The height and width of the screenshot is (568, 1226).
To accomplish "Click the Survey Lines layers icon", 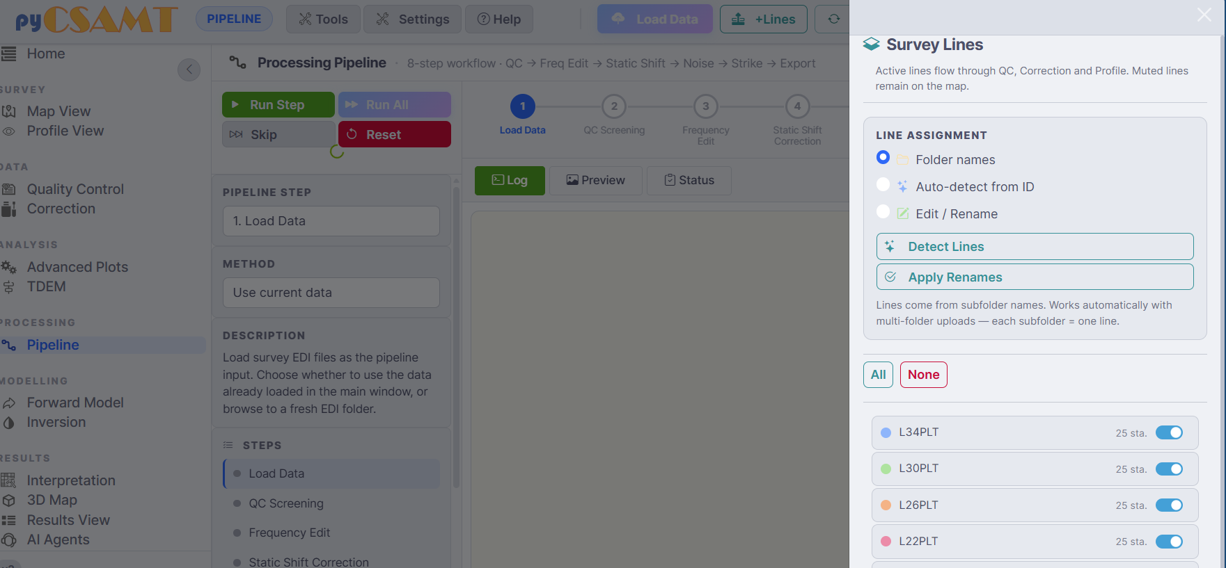I will pos(871,44).
